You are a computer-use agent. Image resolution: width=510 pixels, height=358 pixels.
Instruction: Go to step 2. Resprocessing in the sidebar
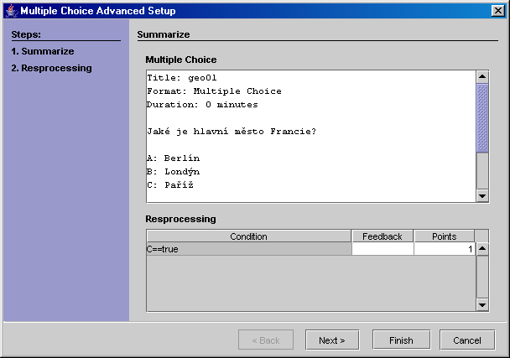[x=51, y=68]
